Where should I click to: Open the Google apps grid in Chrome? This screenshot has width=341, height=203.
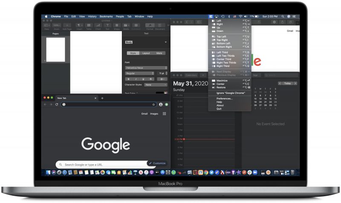[165, 113]
